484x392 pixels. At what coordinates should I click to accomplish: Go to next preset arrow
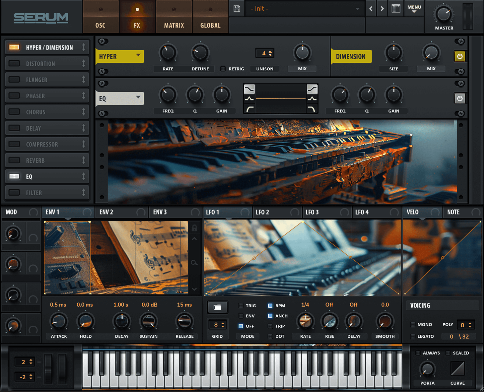pyautogui.click(x=382, y=9)
